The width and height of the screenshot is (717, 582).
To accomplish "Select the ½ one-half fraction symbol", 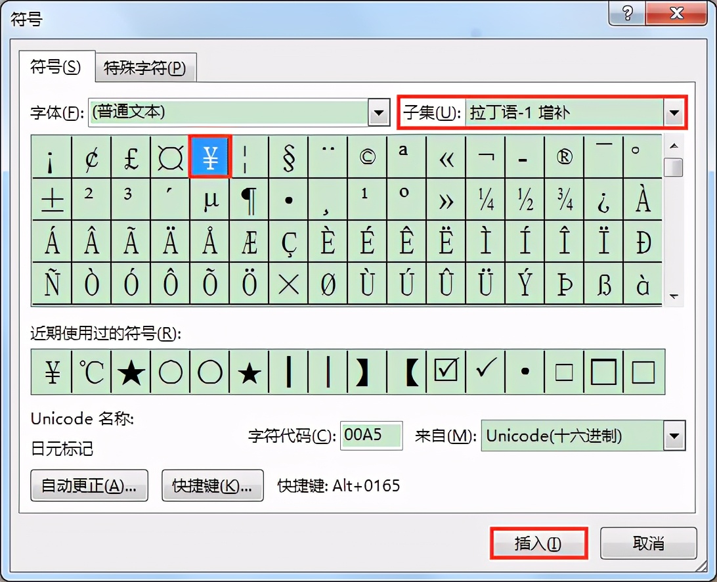I will click(x=525, y=199).
